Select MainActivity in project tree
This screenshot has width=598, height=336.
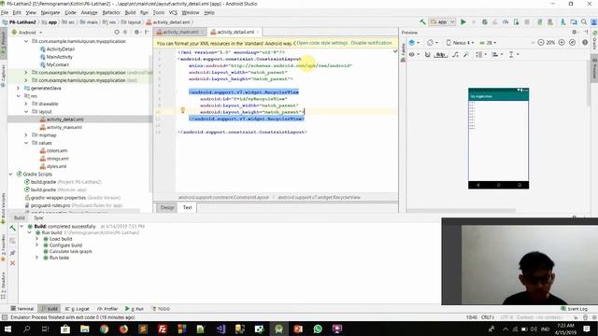59,57
